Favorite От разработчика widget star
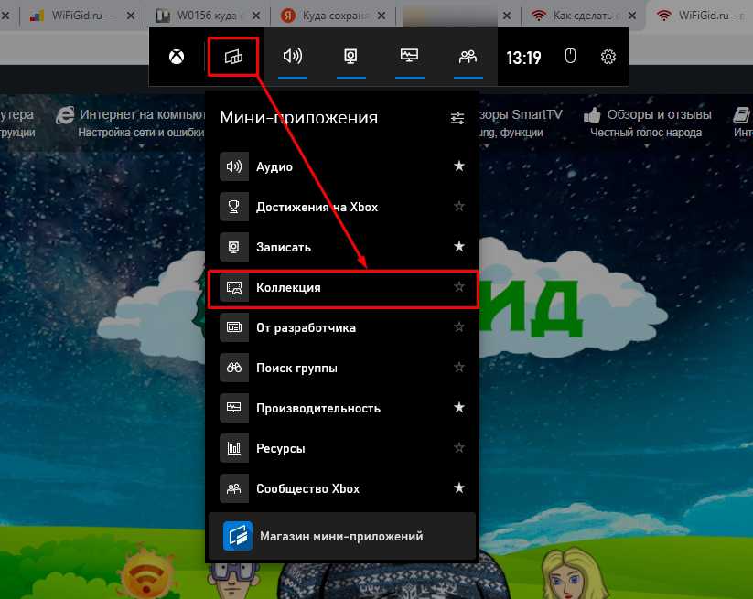Viewport: 753px width, 599px height. [x=459, y=327]
